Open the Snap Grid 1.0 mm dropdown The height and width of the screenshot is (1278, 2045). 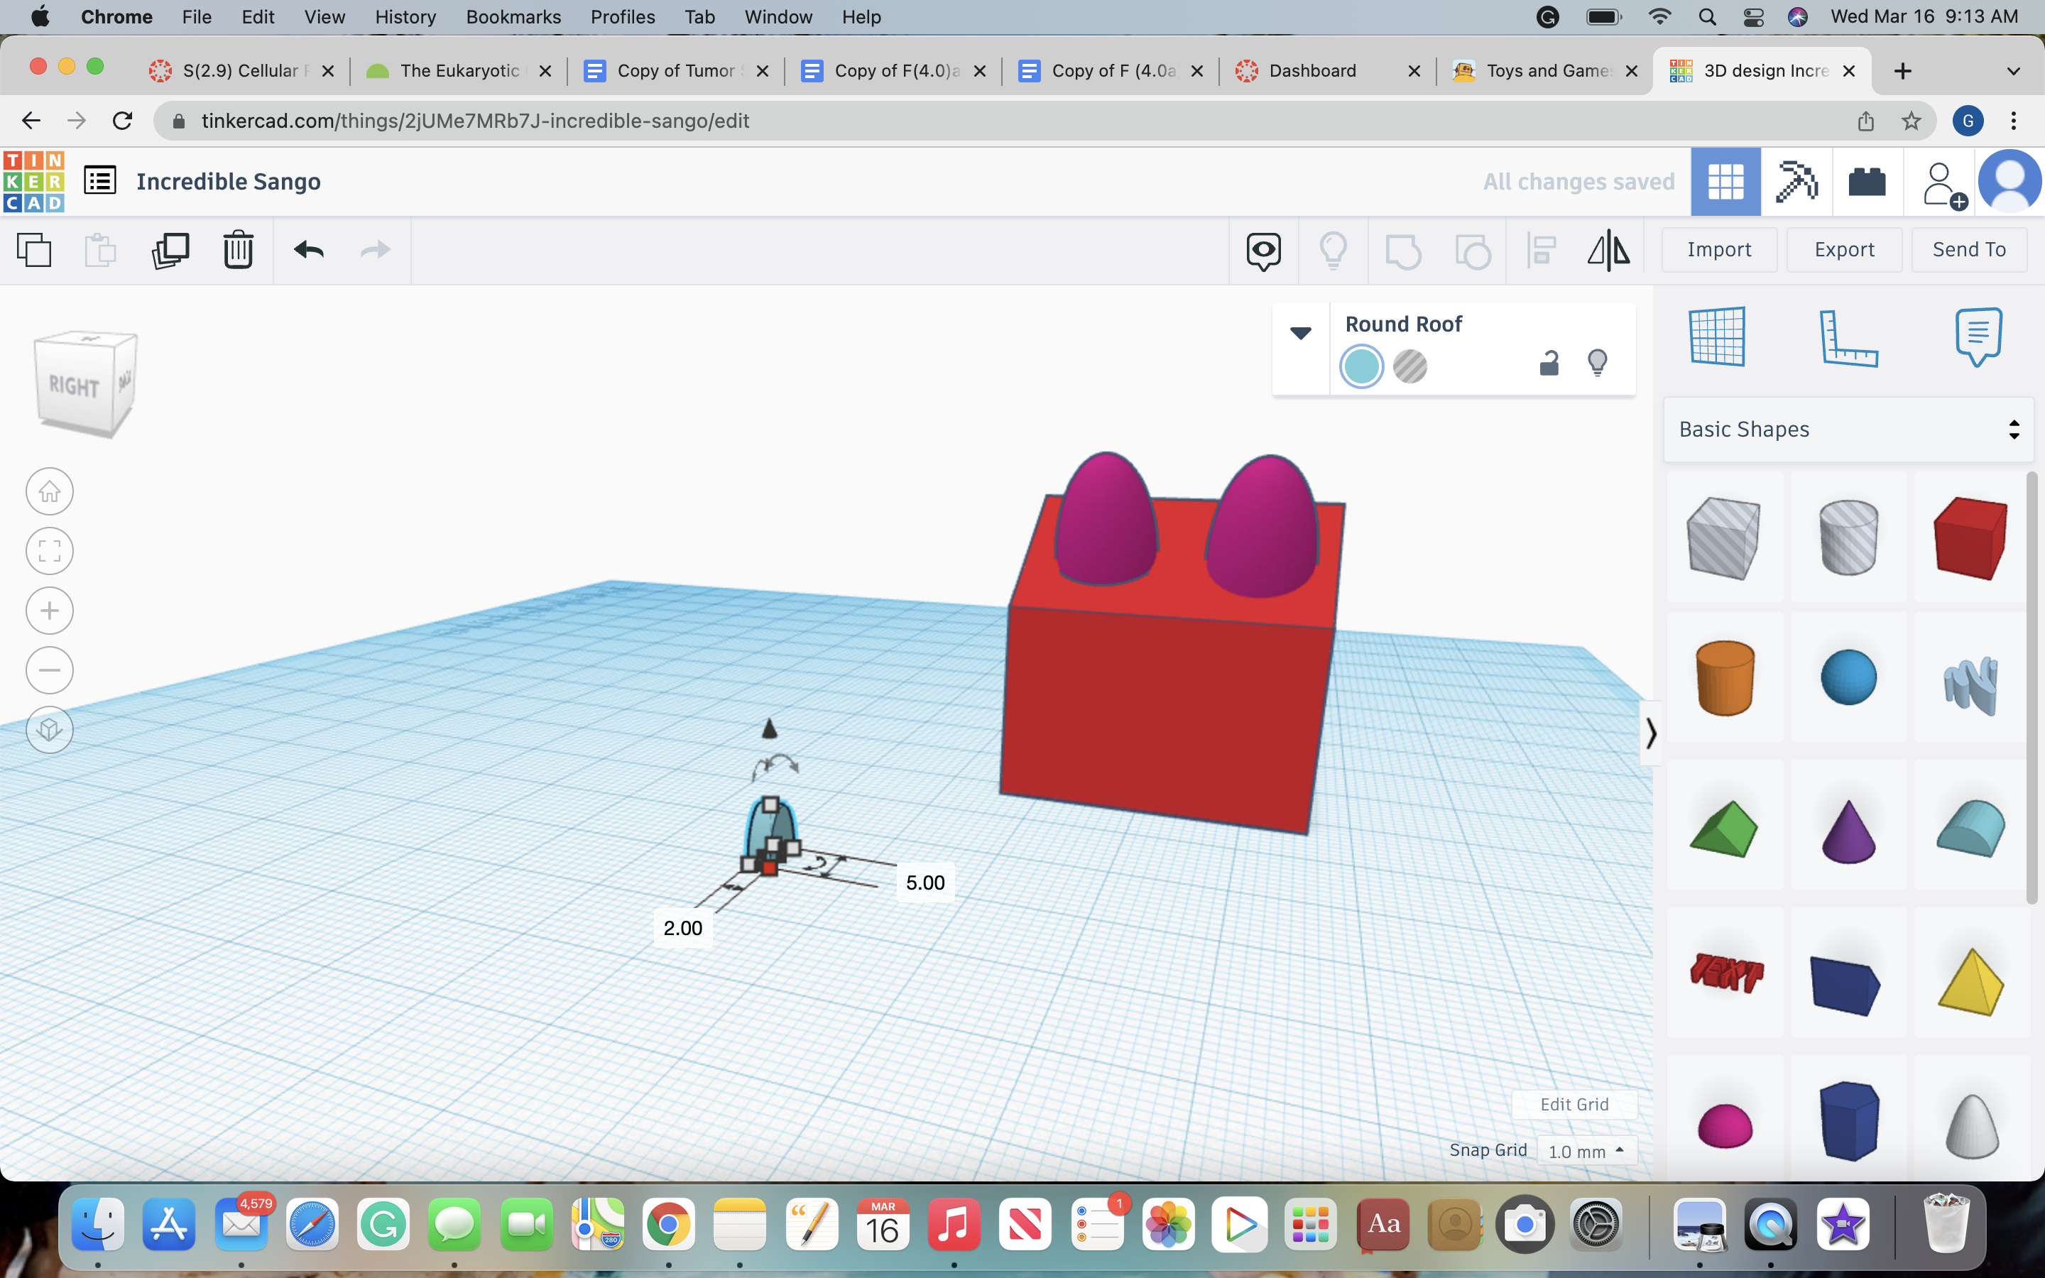pyautogui.click(x=1586, y=1151)
